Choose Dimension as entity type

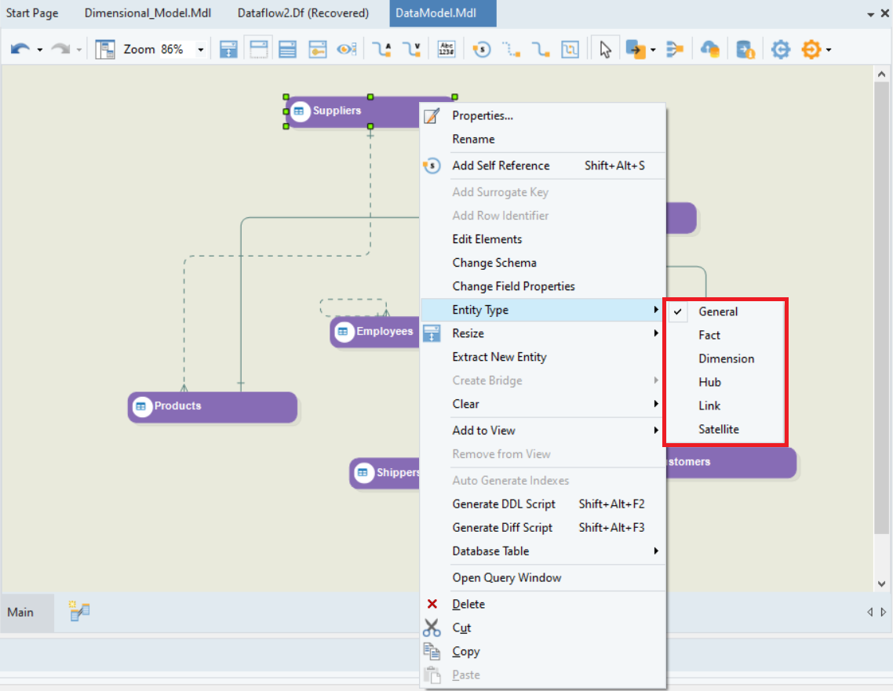point(726,358)
